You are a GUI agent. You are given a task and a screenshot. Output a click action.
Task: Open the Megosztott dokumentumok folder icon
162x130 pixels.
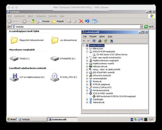point(14,40)
